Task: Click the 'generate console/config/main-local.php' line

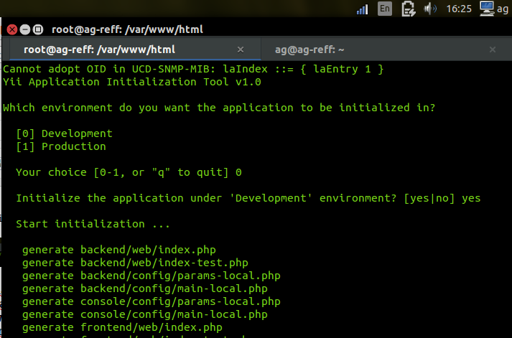Action: (x=145, y=314)
